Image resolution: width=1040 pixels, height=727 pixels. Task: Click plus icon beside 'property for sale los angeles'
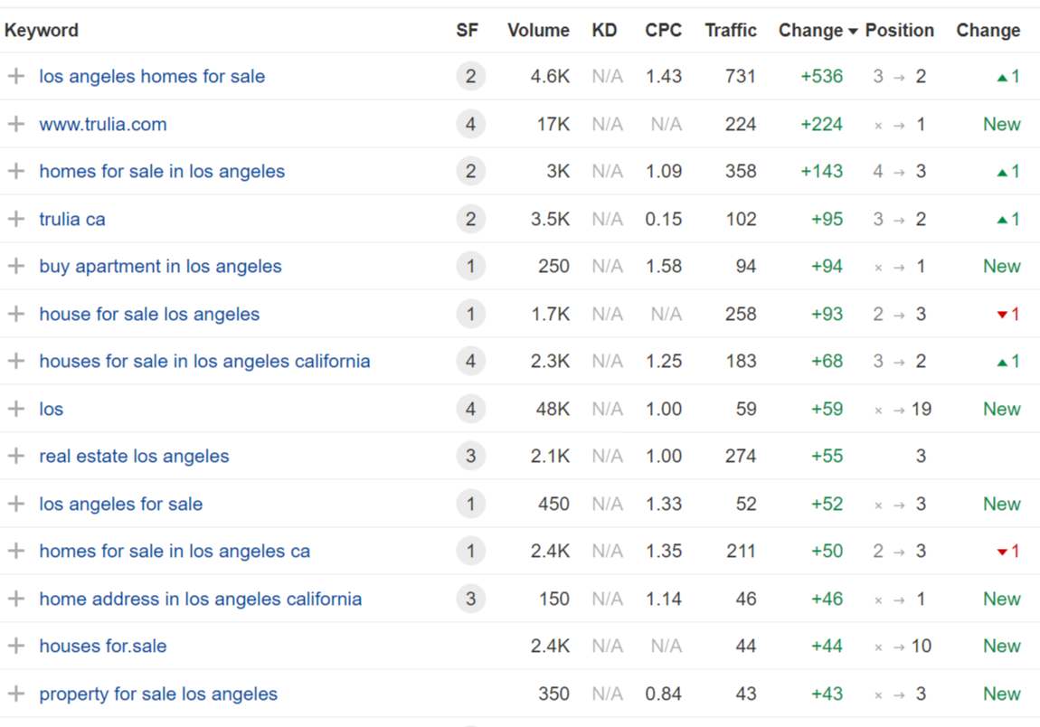15,694
